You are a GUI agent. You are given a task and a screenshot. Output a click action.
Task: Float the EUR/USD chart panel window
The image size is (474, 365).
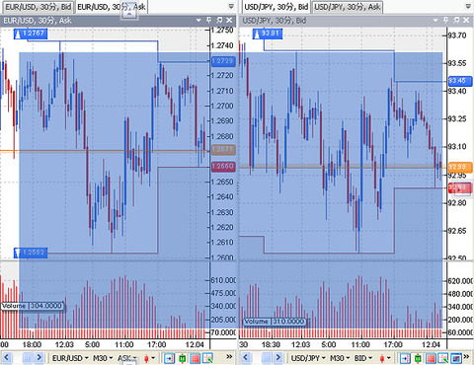(x=219, y=21)
